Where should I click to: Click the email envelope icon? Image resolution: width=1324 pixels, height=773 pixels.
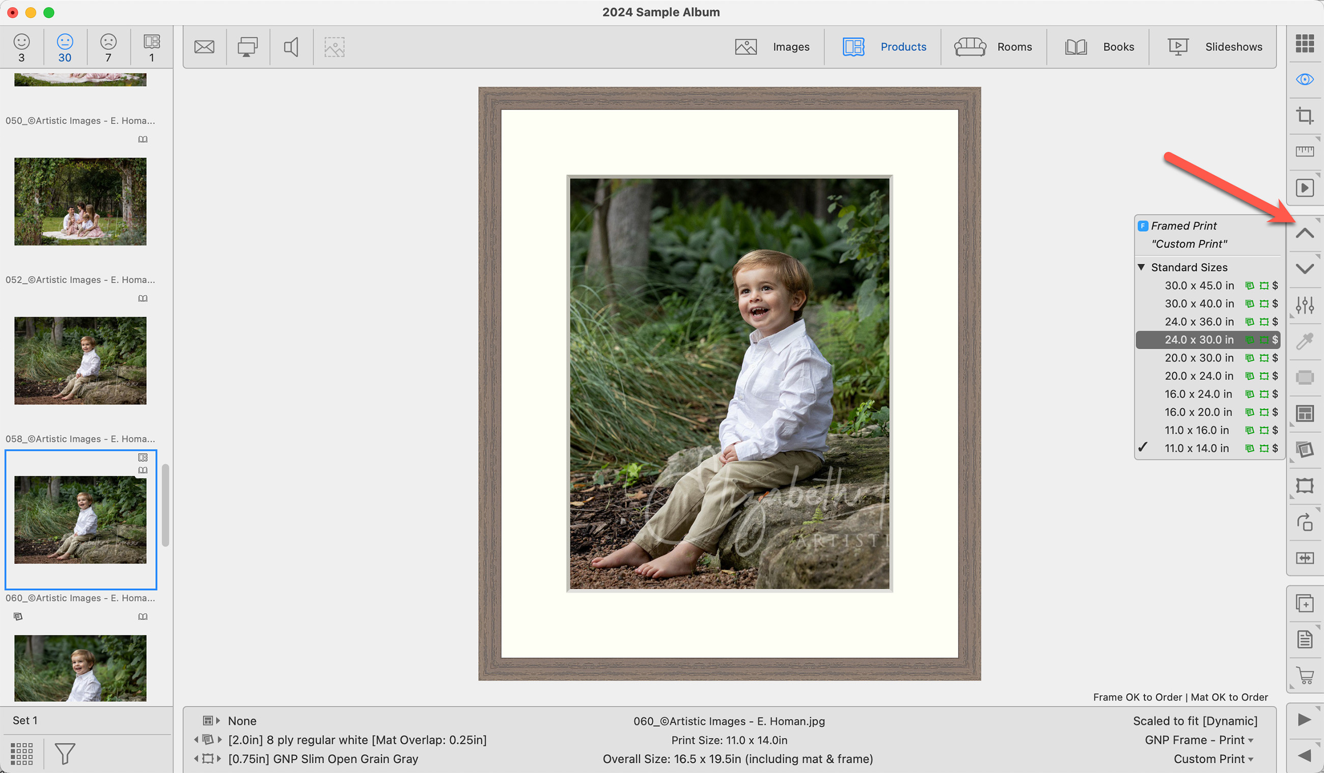pos(204,47)
